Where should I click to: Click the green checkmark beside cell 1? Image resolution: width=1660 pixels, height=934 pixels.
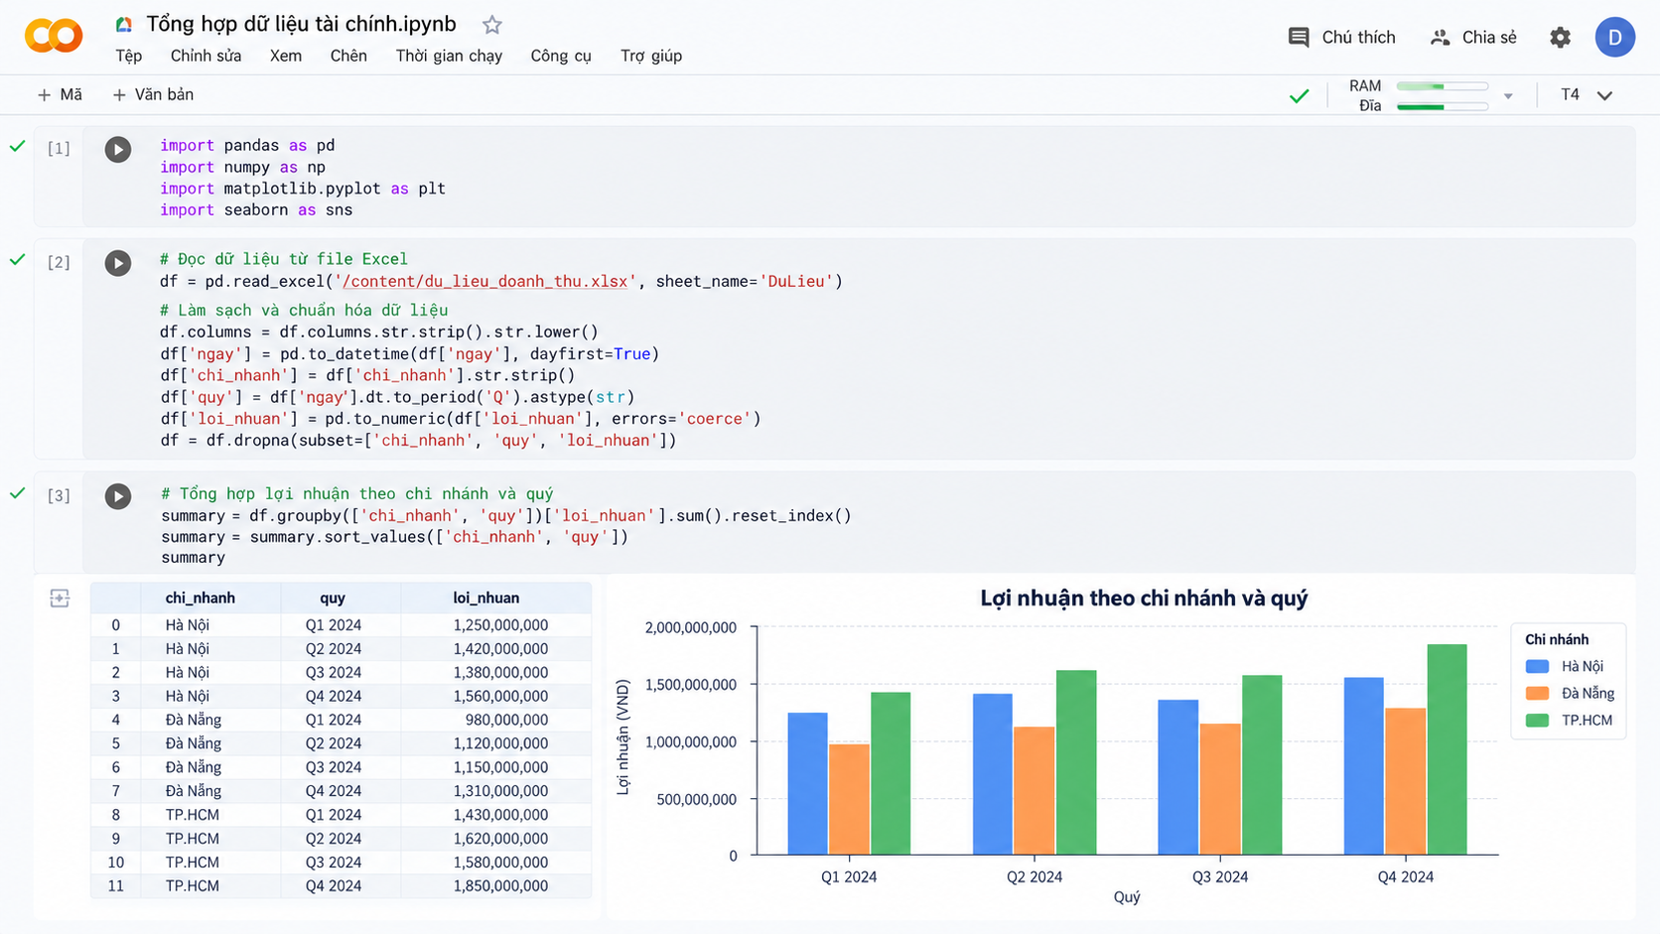click(x=17, y=146)
